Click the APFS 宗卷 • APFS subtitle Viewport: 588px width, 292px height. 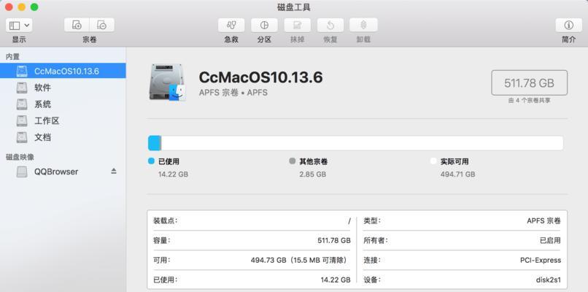(233, 93)
